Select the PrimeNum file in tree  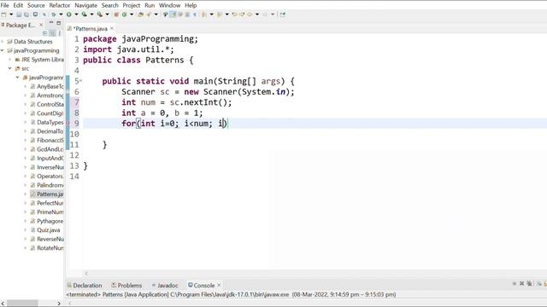point(47,212)
